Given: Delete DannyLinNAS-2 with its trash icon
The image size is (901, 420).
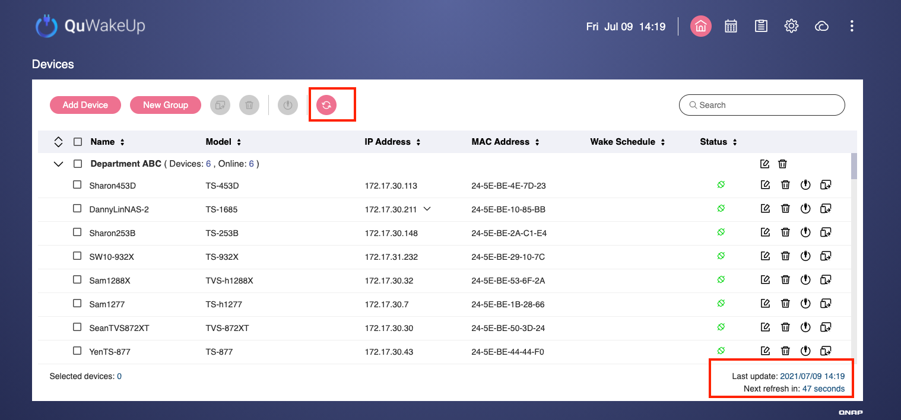Looking at the screenshot, I should (x=785, y=209).
